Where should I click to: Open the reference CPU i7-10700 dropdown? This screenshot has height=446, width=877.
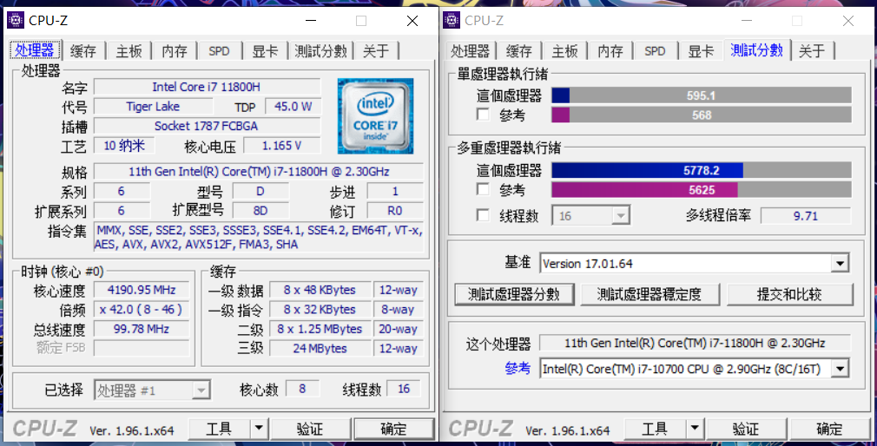pos(694,369)
